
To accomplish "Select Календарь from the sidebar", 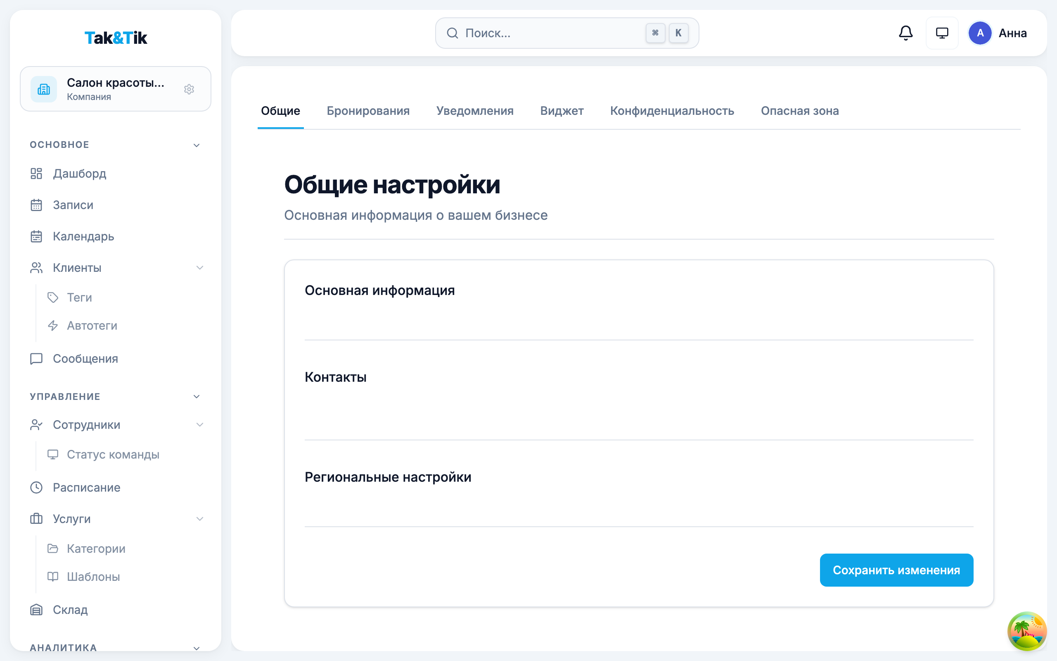I will pyautogui.click(x=83, y=236).
